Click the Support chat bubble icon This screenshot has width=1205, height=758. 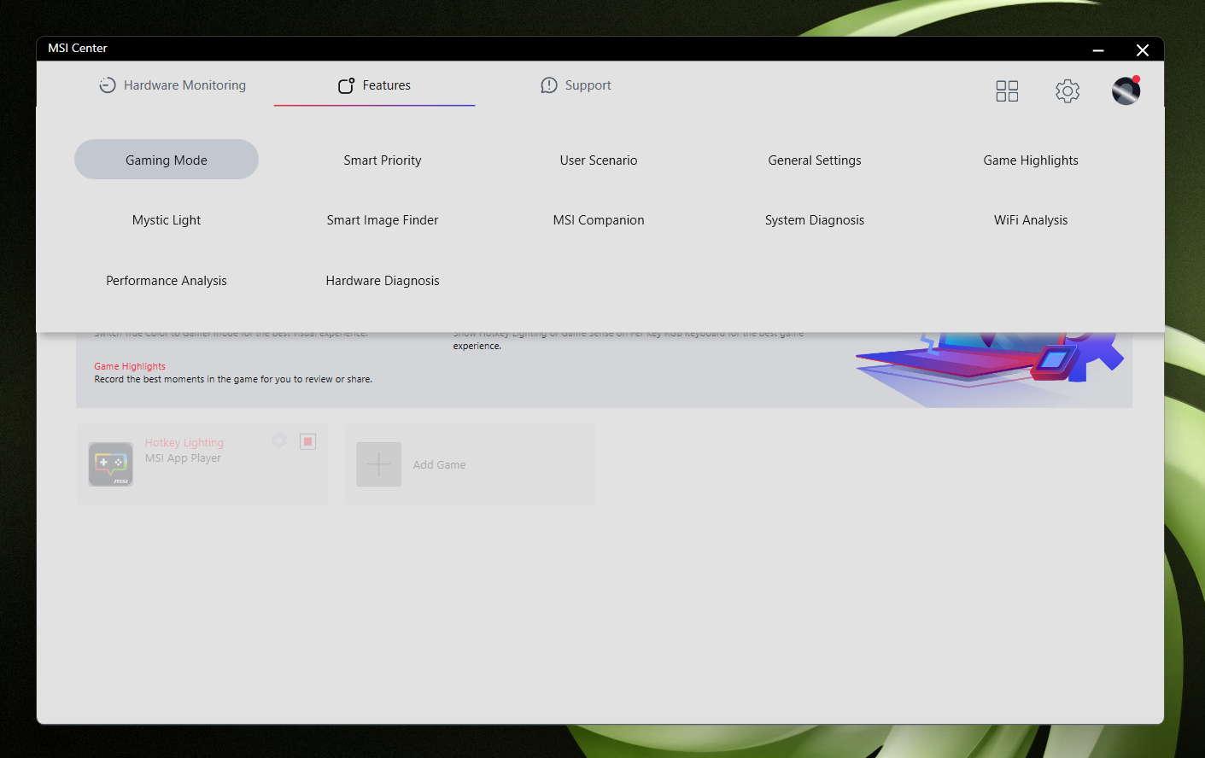pos(549,85)
